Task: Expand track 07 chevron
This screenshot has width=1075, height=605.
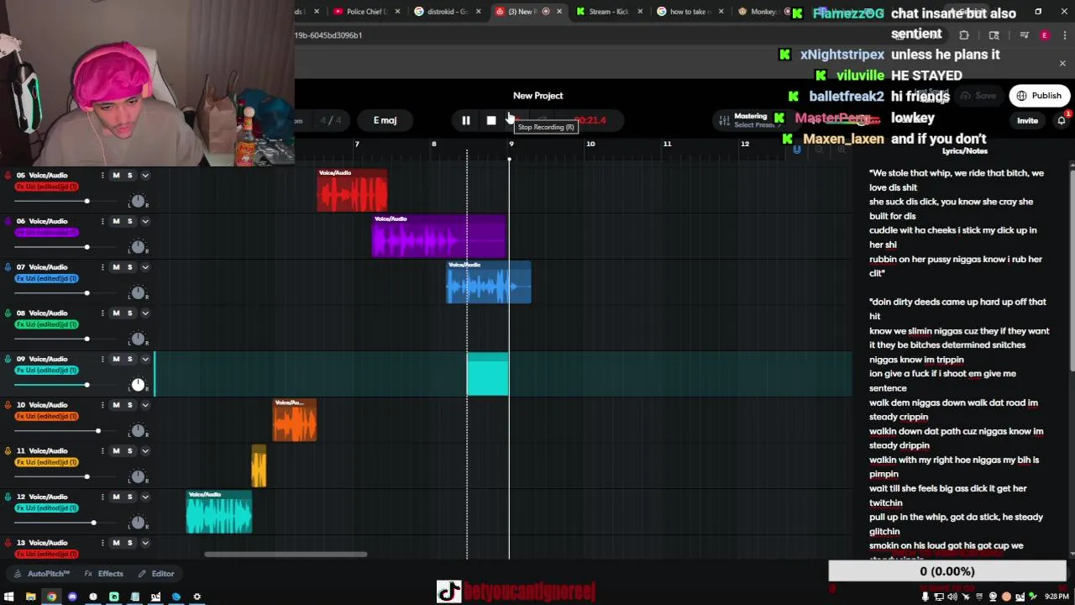Action: [145, 267]
